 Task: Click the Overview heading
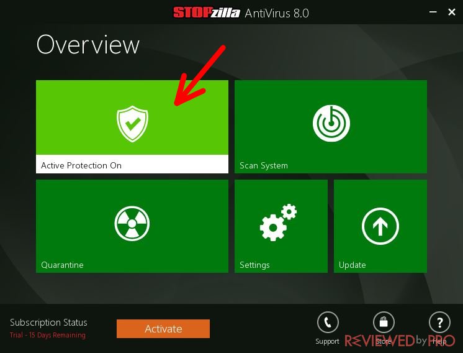pos(88,45)
